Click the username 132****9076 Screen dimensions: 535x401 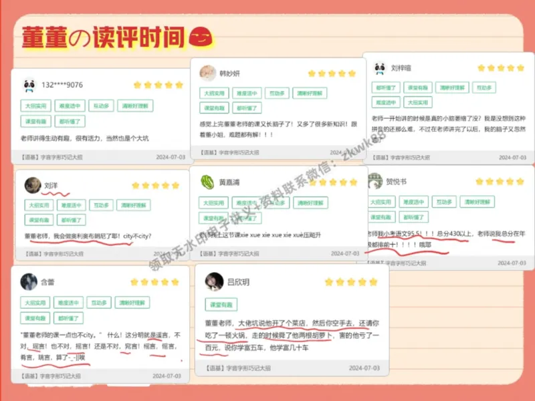(x=62, y=85)
